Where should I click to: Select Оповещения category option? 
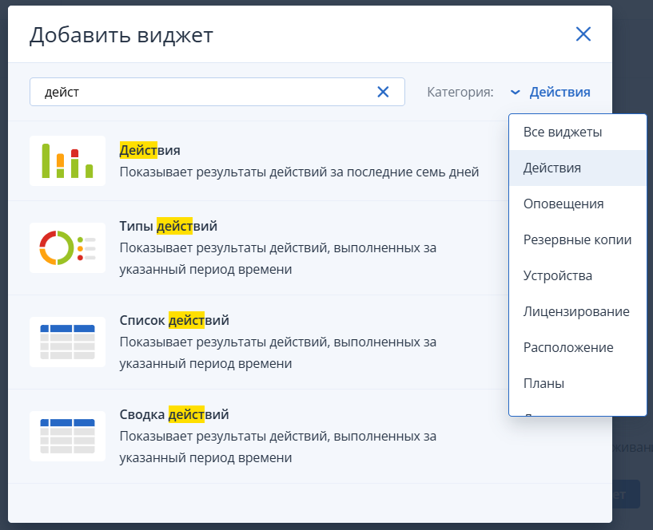[577, 204]
